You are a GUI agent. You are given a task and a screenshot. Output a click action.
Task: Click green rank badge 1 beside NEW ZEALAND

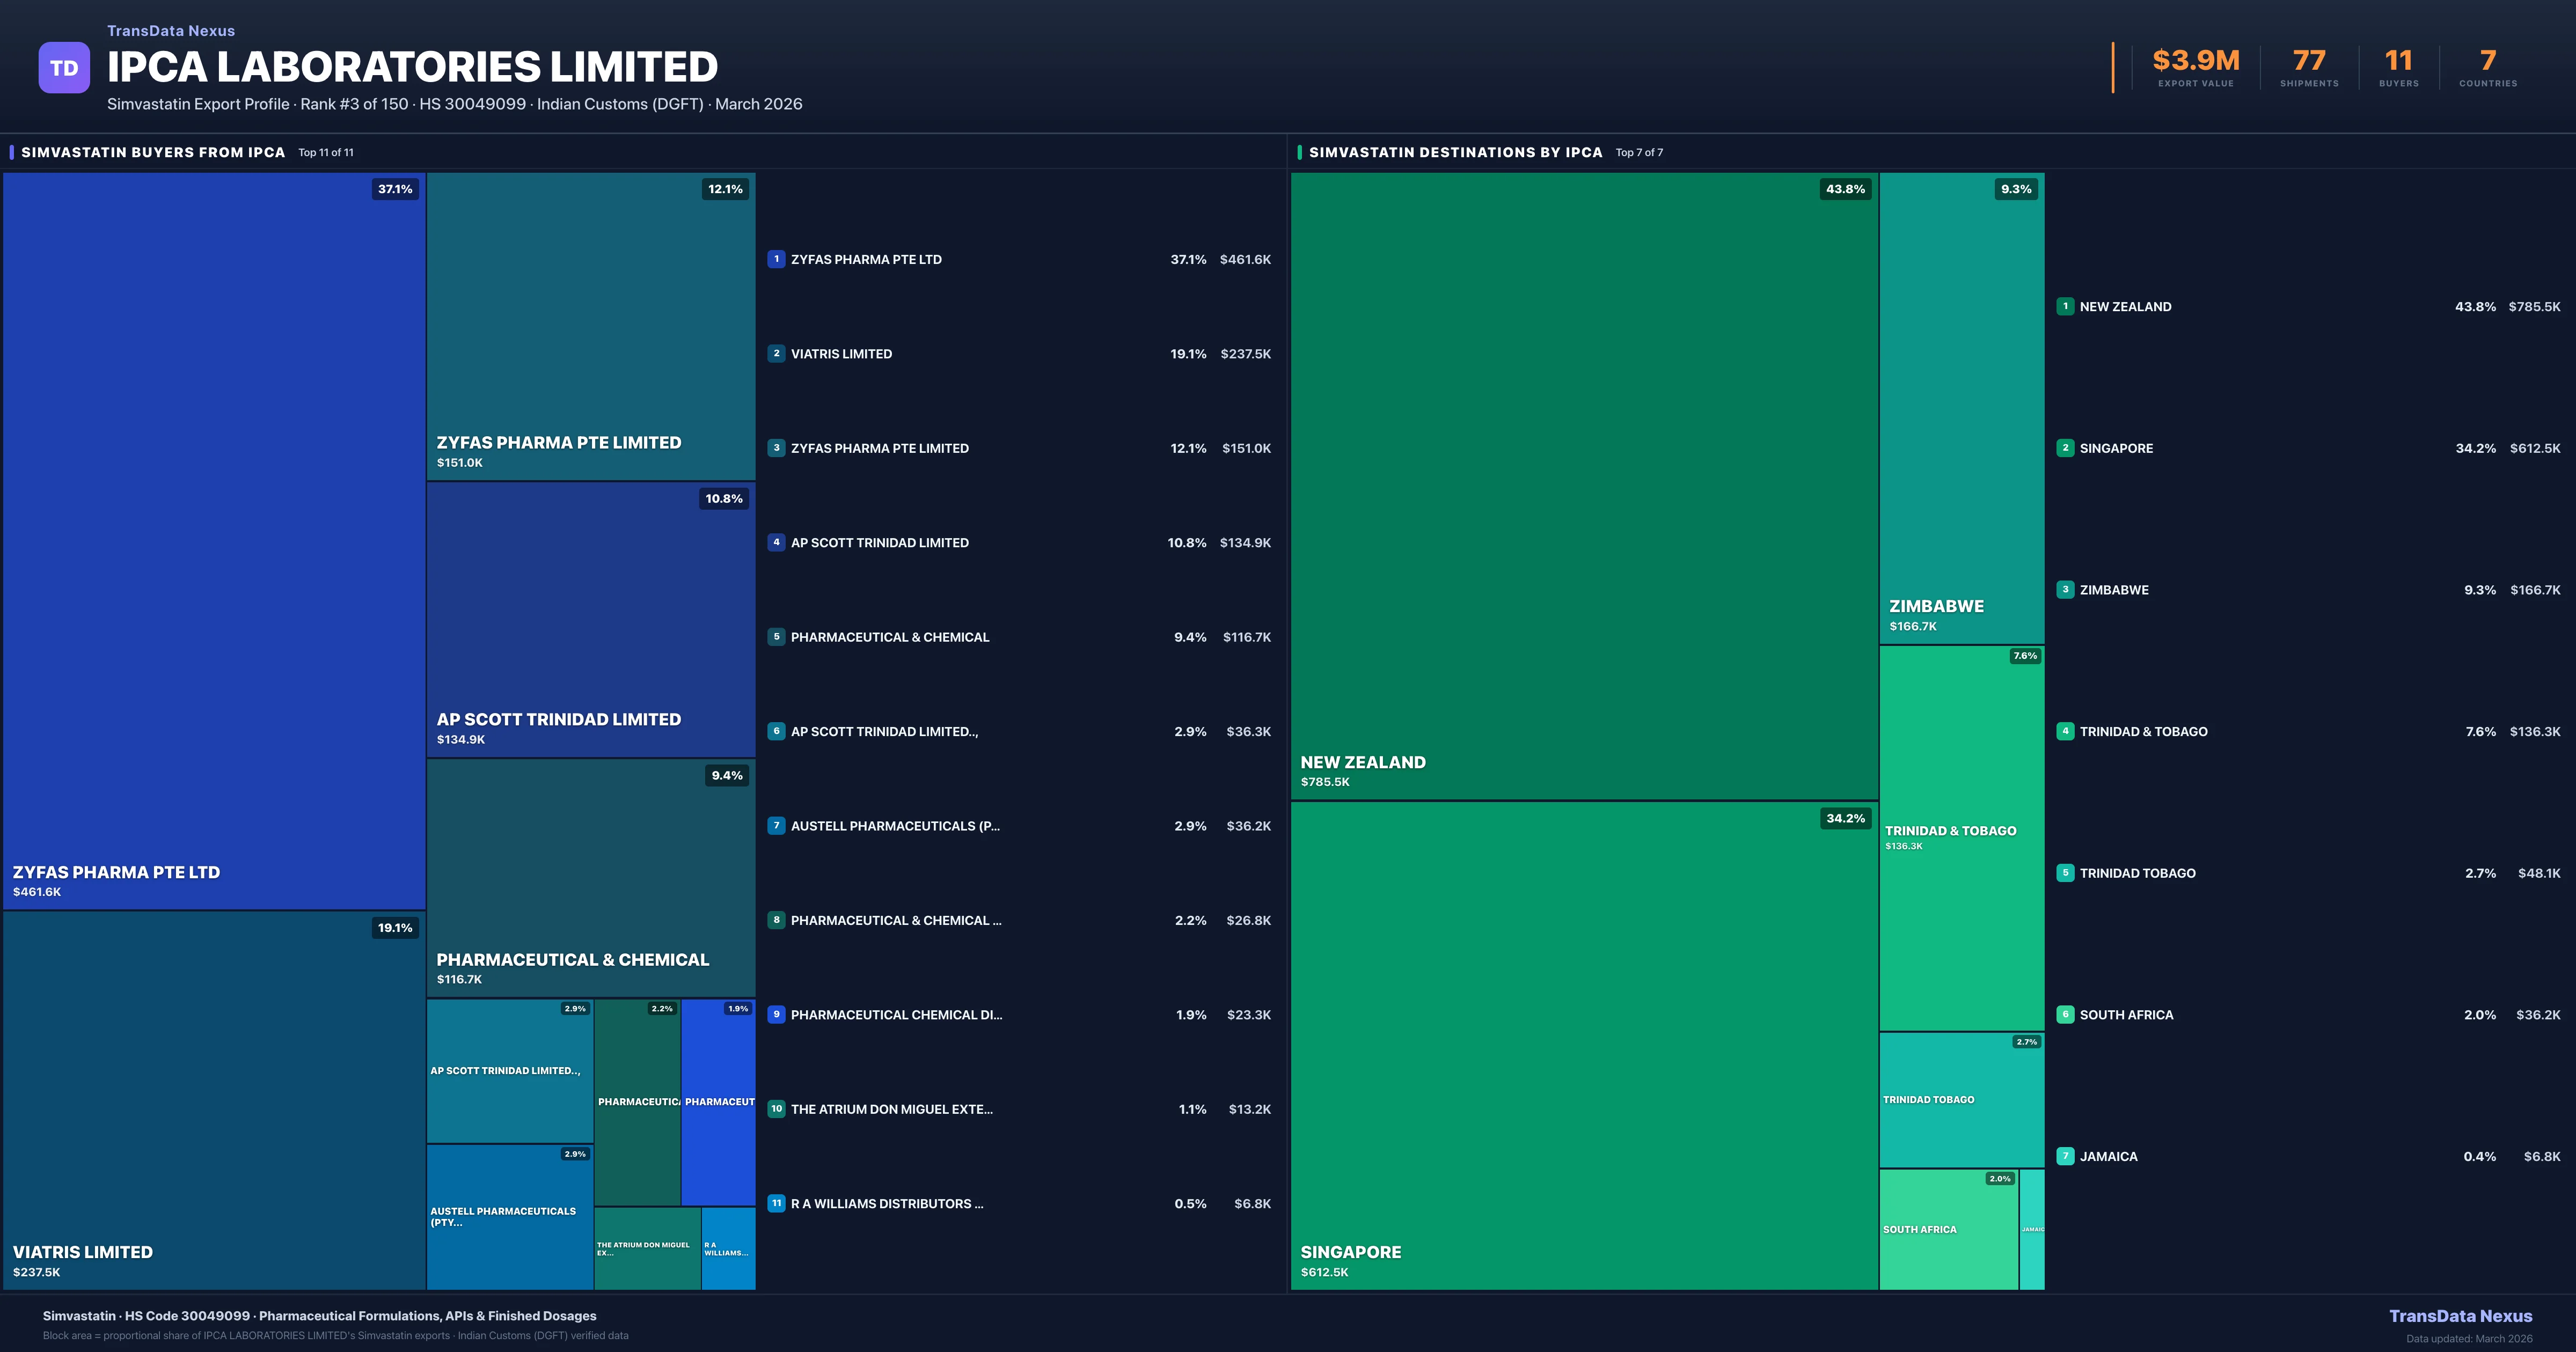tap(2065, 307)
